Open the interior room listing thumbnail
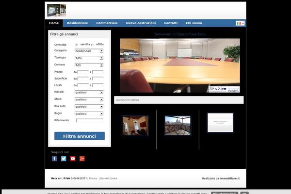The width and height of the screenshot is (291, 194). [x=135, y=126]
